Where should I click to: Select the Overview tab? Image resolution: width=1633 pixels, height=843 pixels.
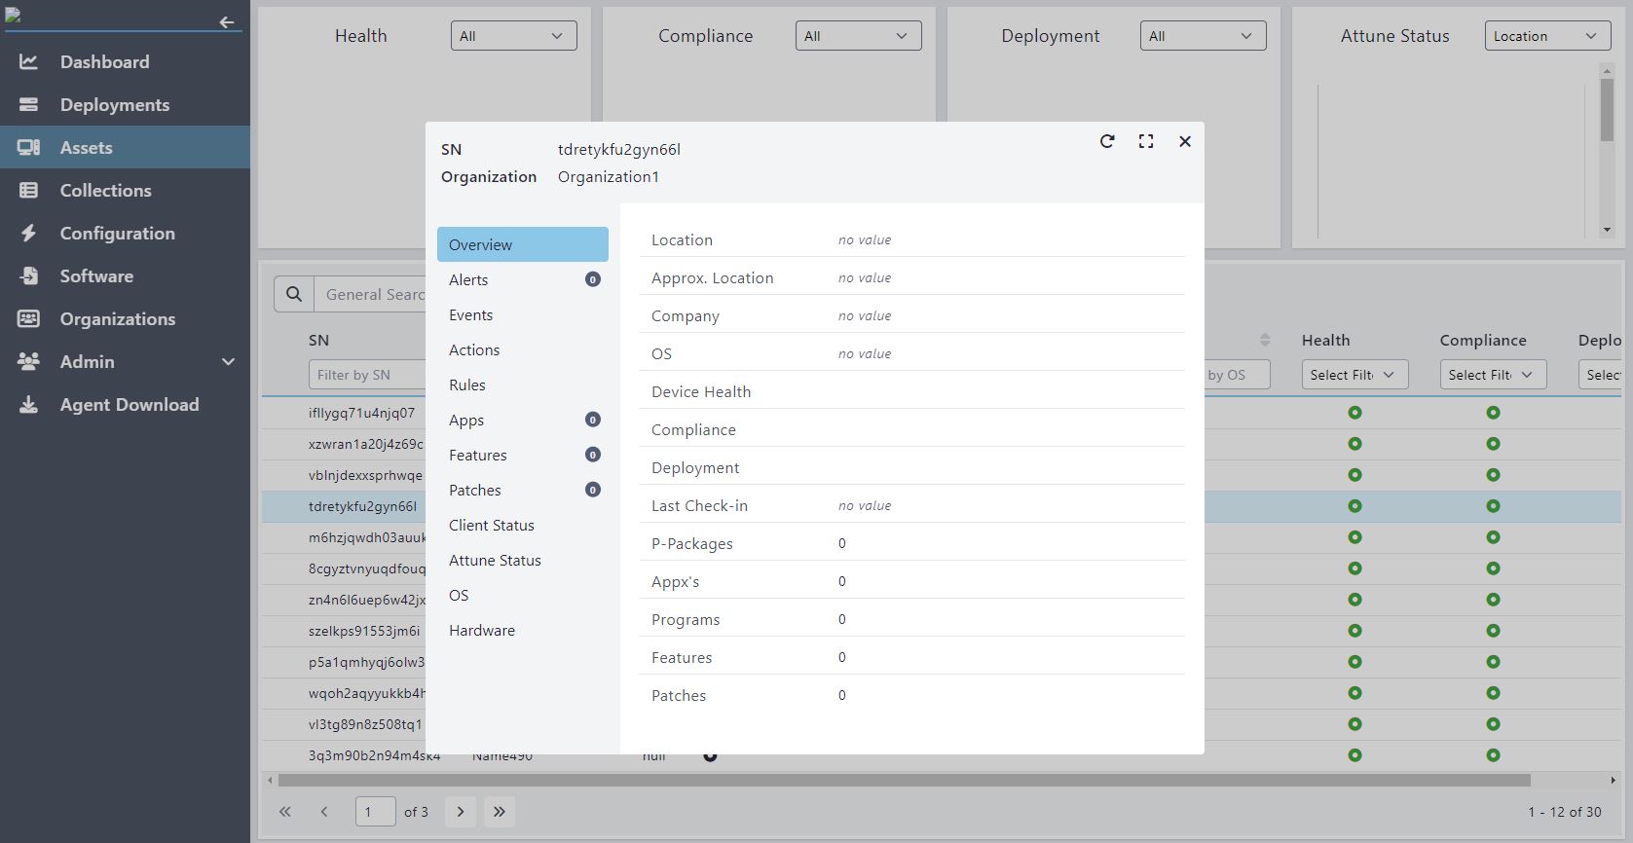click(523, 244)
